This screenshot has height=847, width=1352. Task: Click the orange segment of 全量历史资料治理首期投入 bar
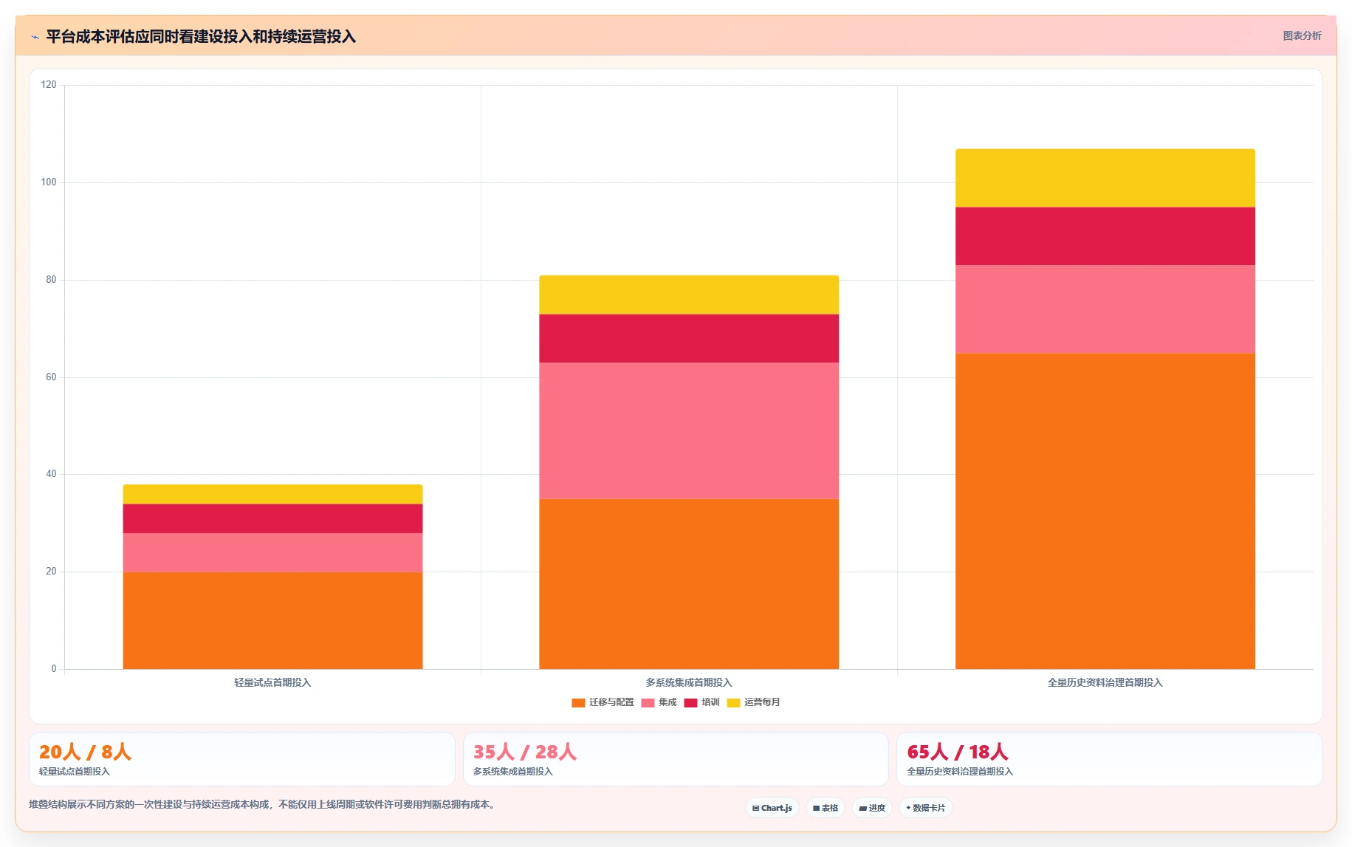pos(1105,511)
